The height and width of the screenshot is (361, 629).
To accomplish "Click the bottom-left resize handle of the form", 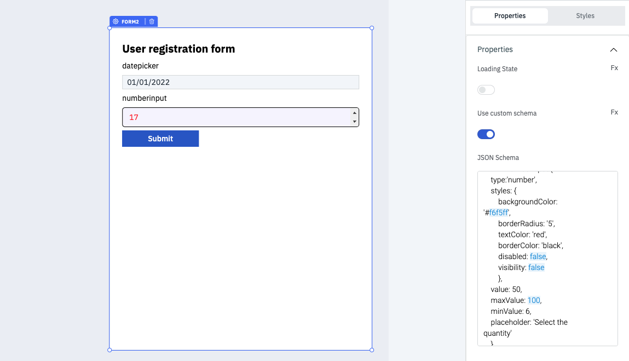I will 109,349.
